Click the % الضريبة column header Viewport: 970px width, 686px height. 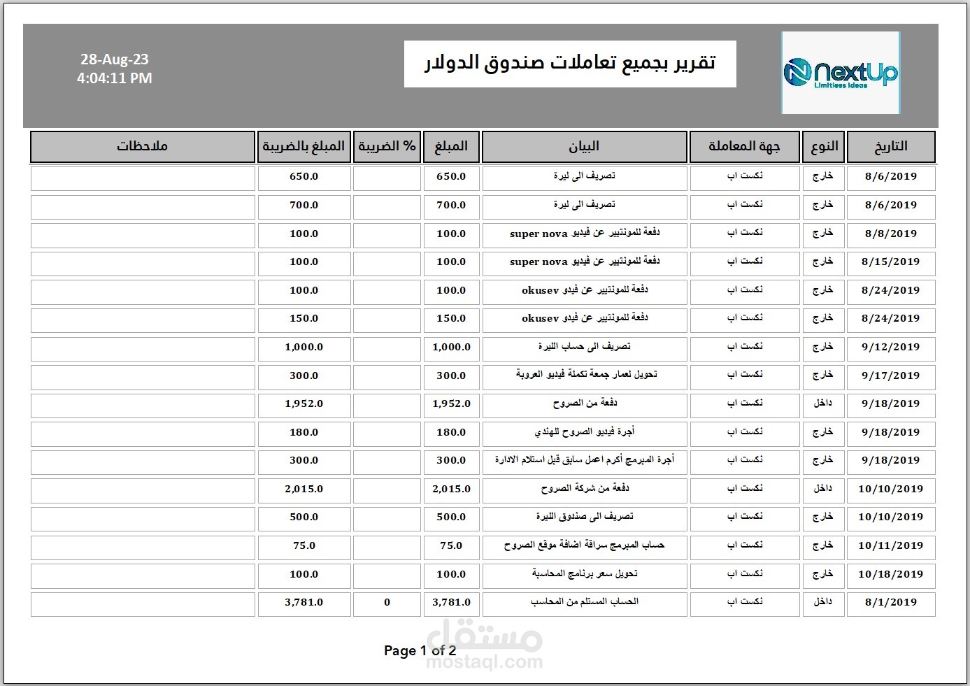coord(387,147)
